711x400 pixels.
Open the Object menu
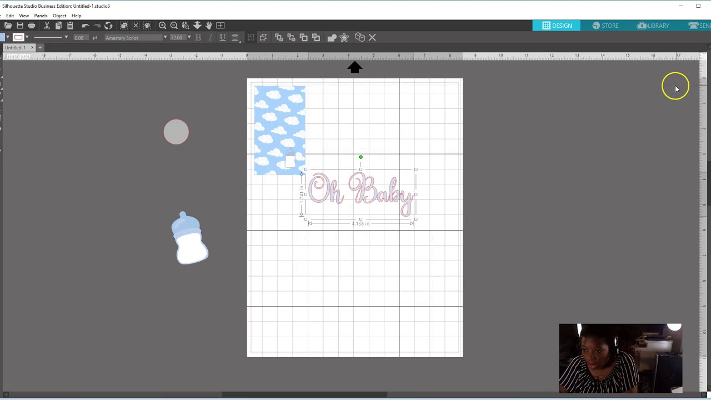tap(59, 16)
